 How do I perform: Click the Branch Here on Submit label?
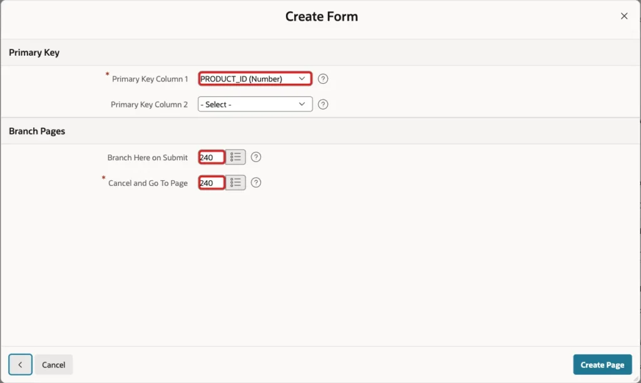pyautogui.click(x=148, y=158)
